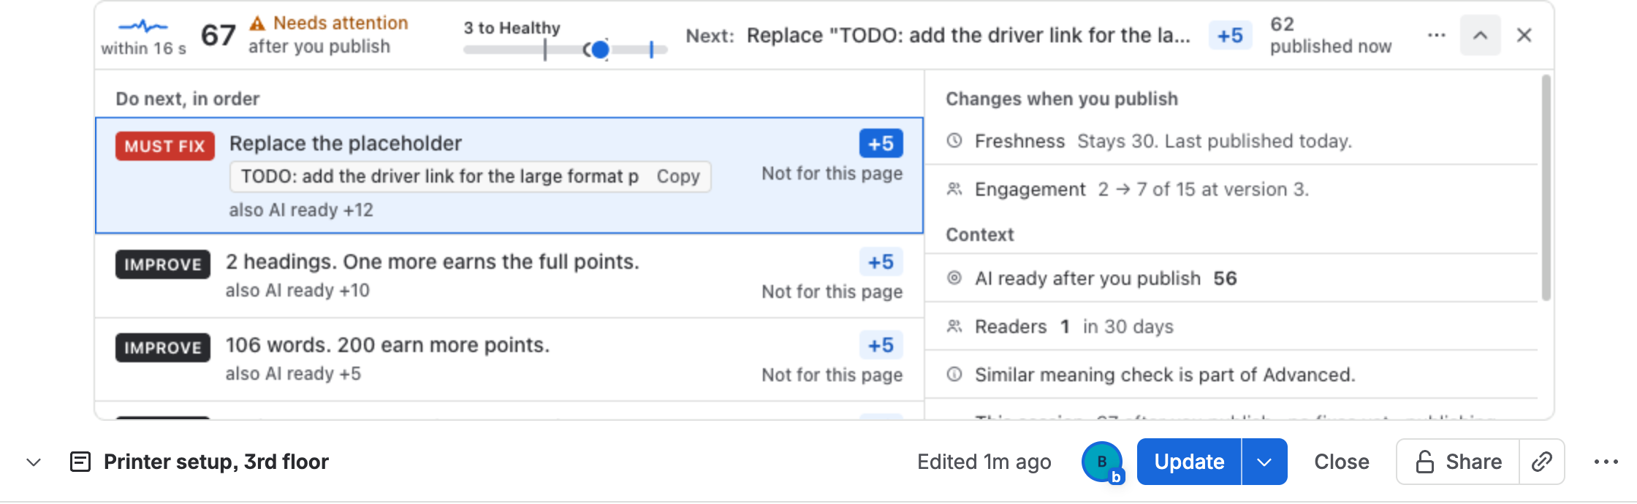Click the right panel vertical scrollbar
This screenshot has height=504, width=1637.
point(1546,187)
